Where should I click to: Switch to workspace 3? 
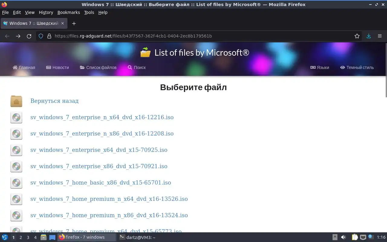(28, 237)
